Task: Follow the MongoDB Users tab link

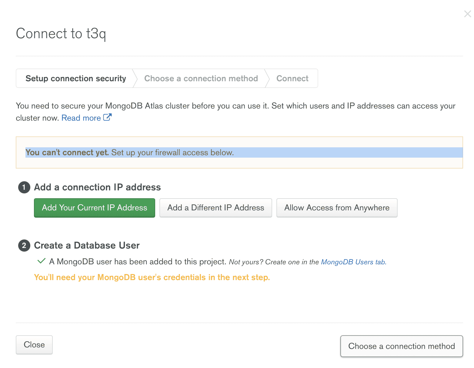Action: click(x=353, y=262)
